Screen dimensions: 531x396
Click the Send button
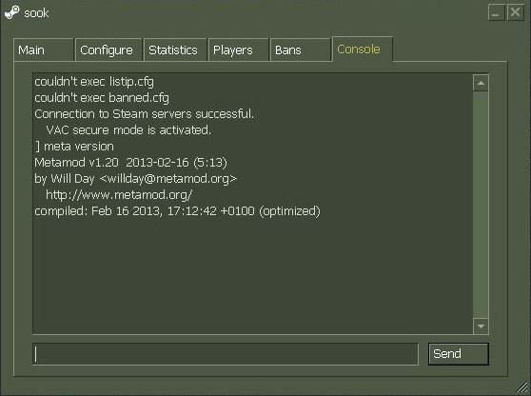[458, 354]
